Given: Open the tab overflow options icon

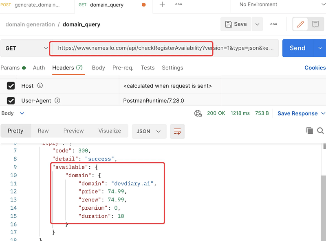Looking at the screenshot, I should point(178,4).
